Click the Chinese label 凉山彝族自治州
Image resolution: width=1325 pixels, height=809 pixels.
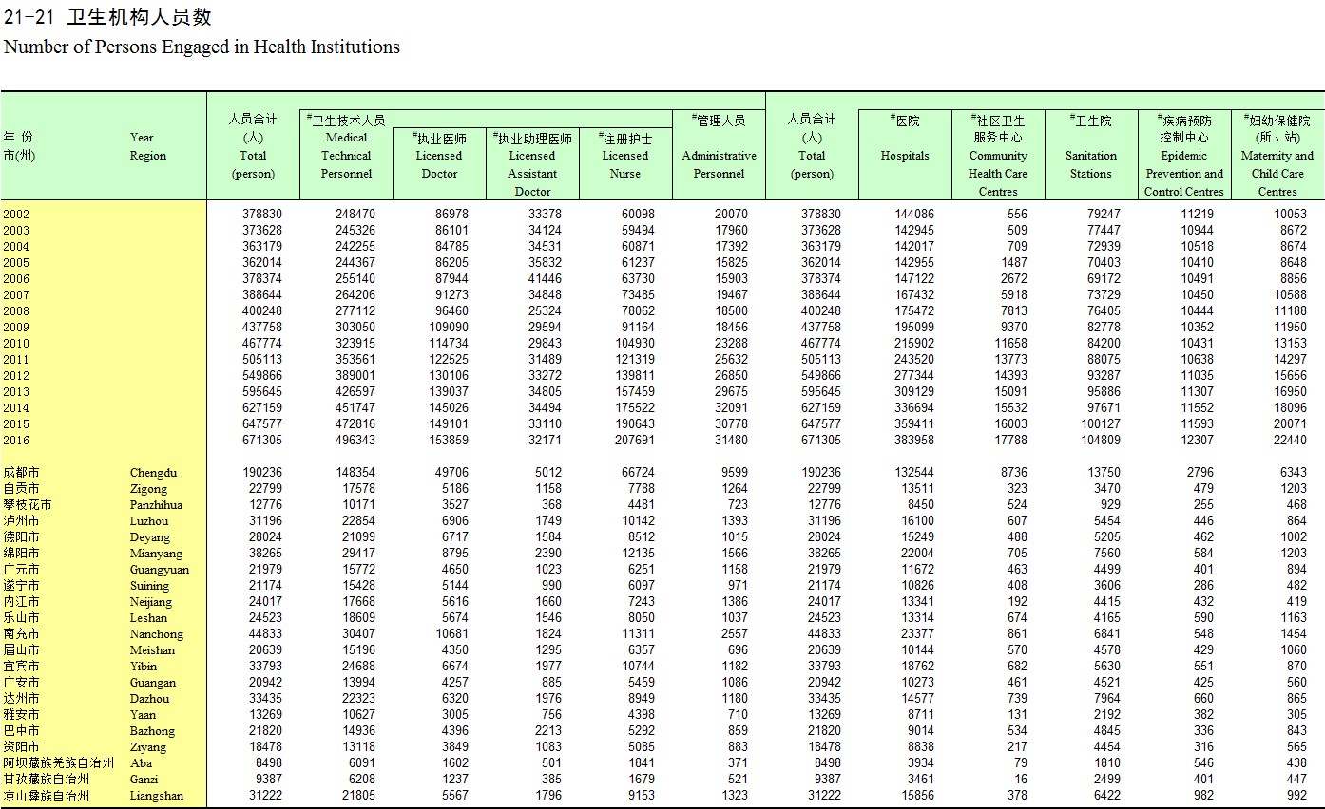46,796
